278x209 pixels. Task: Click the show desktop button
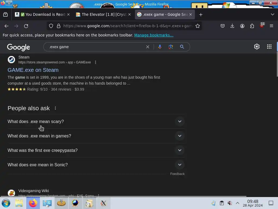[x=271, y=203]
